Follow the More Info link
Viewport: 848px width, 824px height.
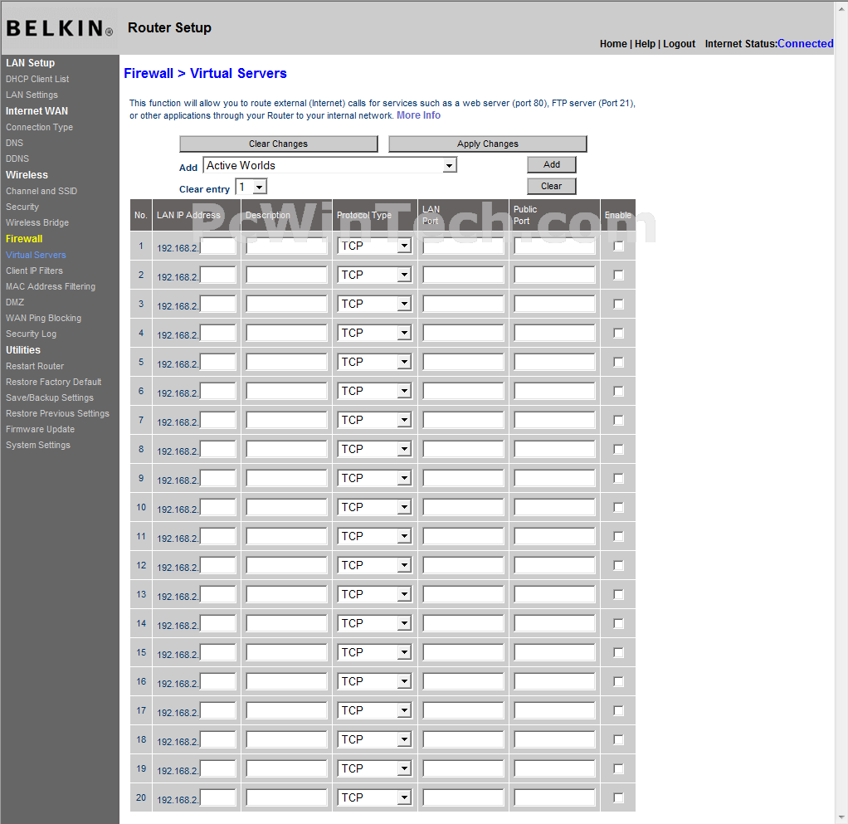tap(418, 115)
